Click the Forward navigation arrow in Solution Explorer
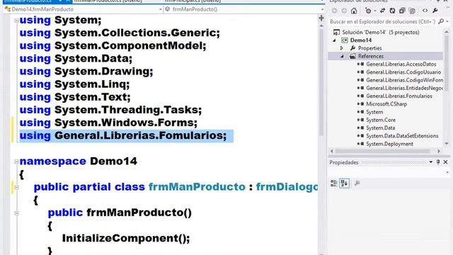 [x=344, y=11]
